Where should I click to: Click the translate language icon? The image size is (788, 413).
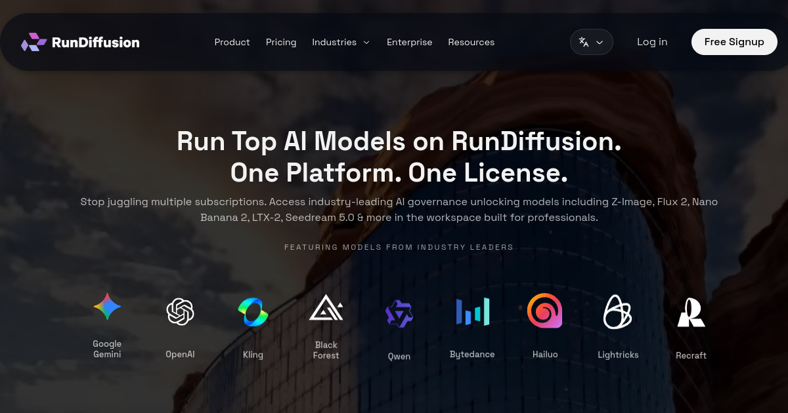tap(584, 42)
